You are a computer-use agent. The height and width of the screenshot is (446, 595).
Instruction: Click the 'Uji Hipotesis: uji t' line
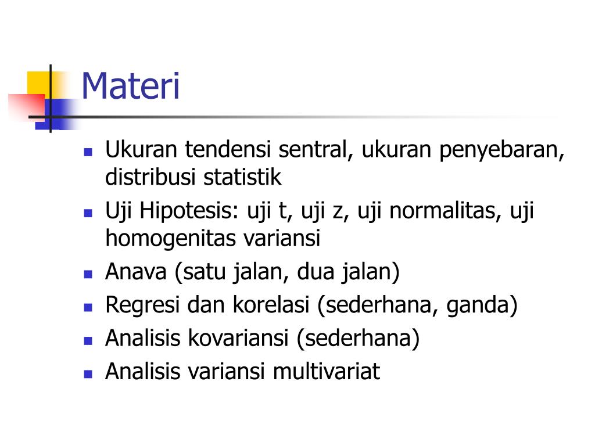coord(320,211)
